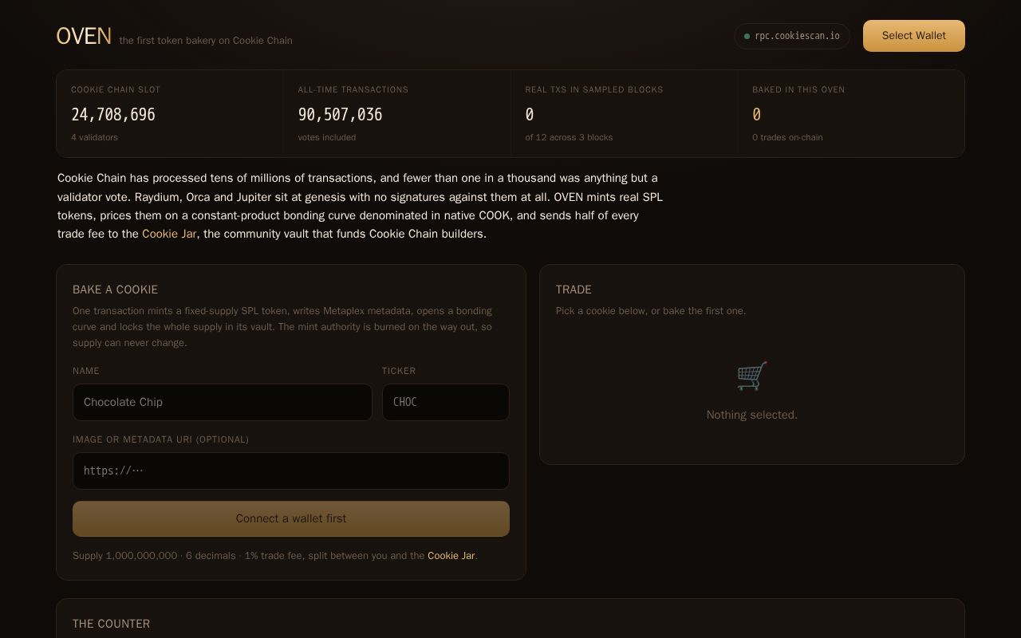Focus the Ticker input field
1021x638 pixels.
coord(445,402)
